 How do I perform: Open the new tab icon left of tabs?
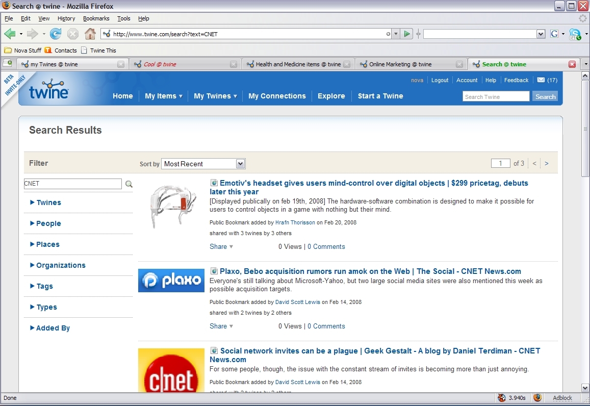point(7,64)
